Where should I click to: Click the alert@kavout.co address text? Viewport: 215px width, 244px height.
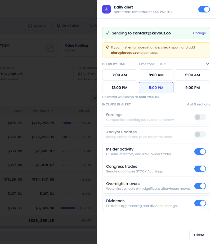(125, 53)
